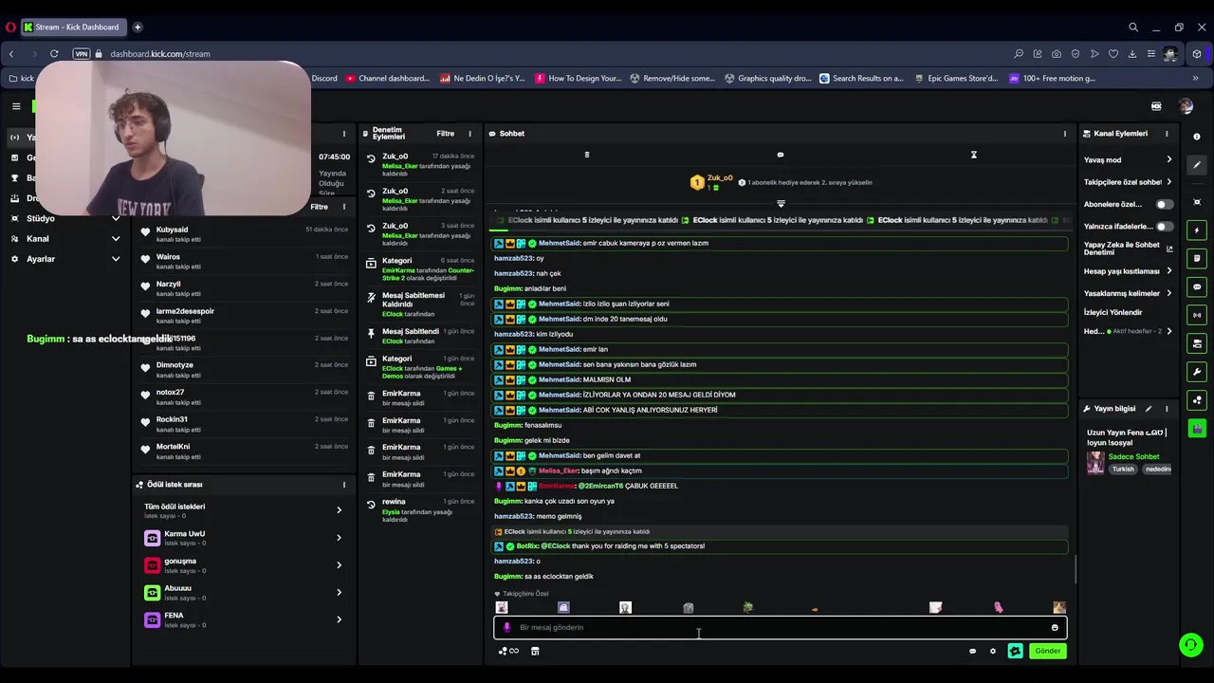Image resolution: width=1214 pixels, height=683 pixels.
Task: Expand Ayarlar in left sidebar
Action: tap(64, 259)
